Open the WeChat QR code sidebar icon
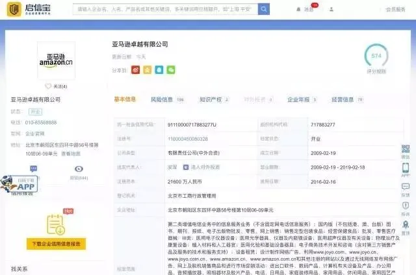This screenshot has width=416, height=275. pyautogui.click(x=406, y=149)
